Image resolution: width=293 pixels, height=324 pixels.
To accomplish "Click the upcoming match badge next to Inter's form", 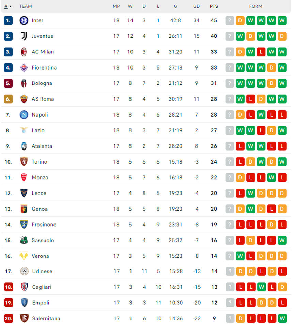I will (230, 20).
